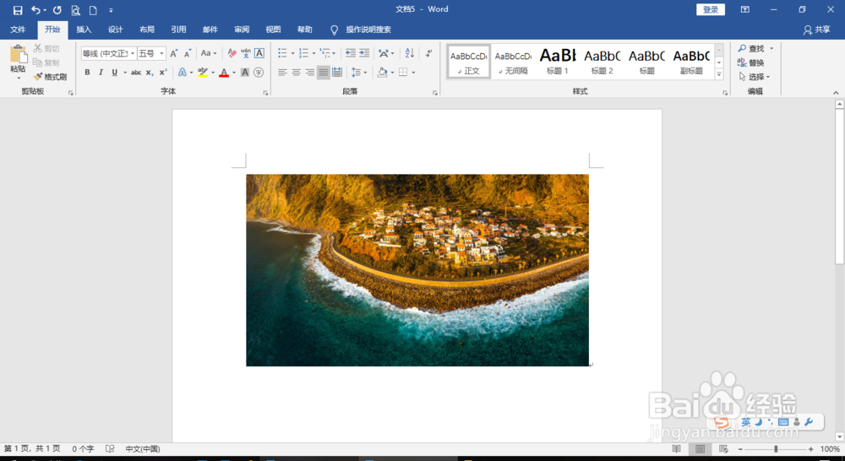
Task: Switch to the 审阅 review tab
Action: [242, 30]
